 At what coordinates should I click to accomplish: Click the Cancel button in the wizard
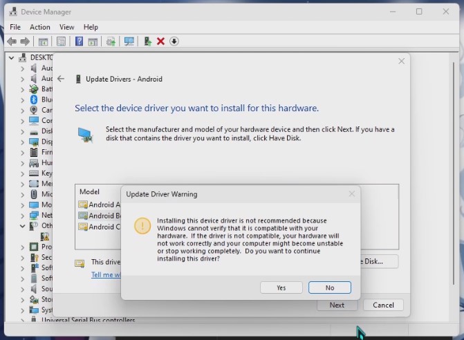383,305
